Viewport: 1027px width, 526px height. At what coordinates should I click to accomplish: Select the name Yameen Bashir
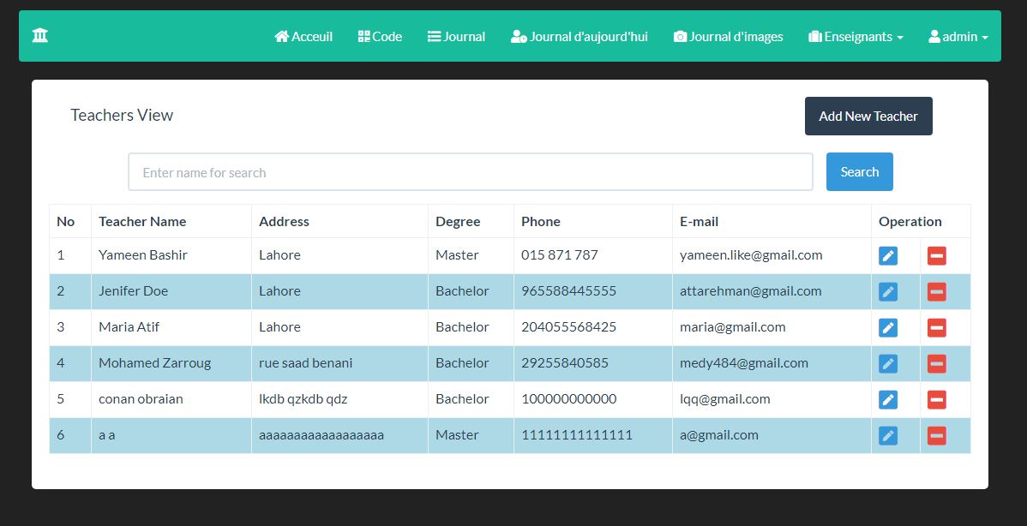[x=143, y=255]
